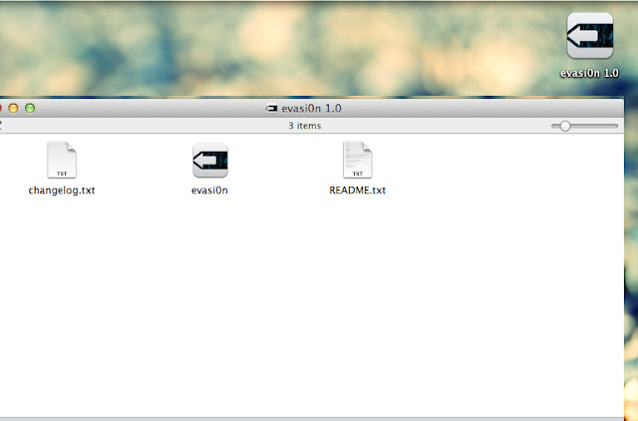Zoom the evasi0n 1.0 Finder window

[30, 108]
